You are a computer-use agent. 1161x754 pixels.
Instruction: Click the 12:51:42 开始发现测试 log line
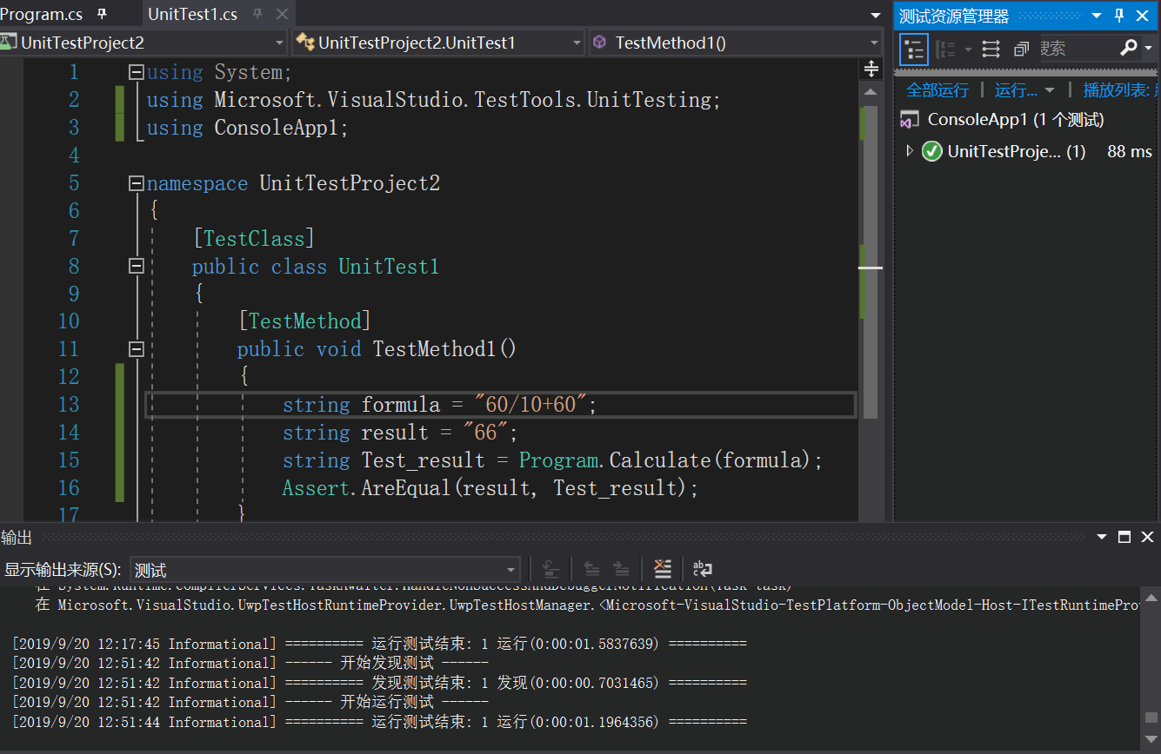(x=250, y=664)
